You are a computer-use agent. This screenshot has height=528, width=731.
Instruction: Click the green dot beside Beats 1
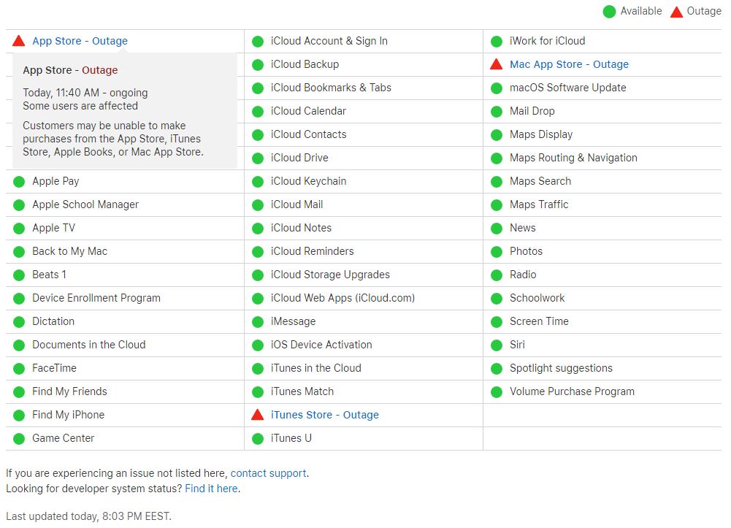(19, 275)
